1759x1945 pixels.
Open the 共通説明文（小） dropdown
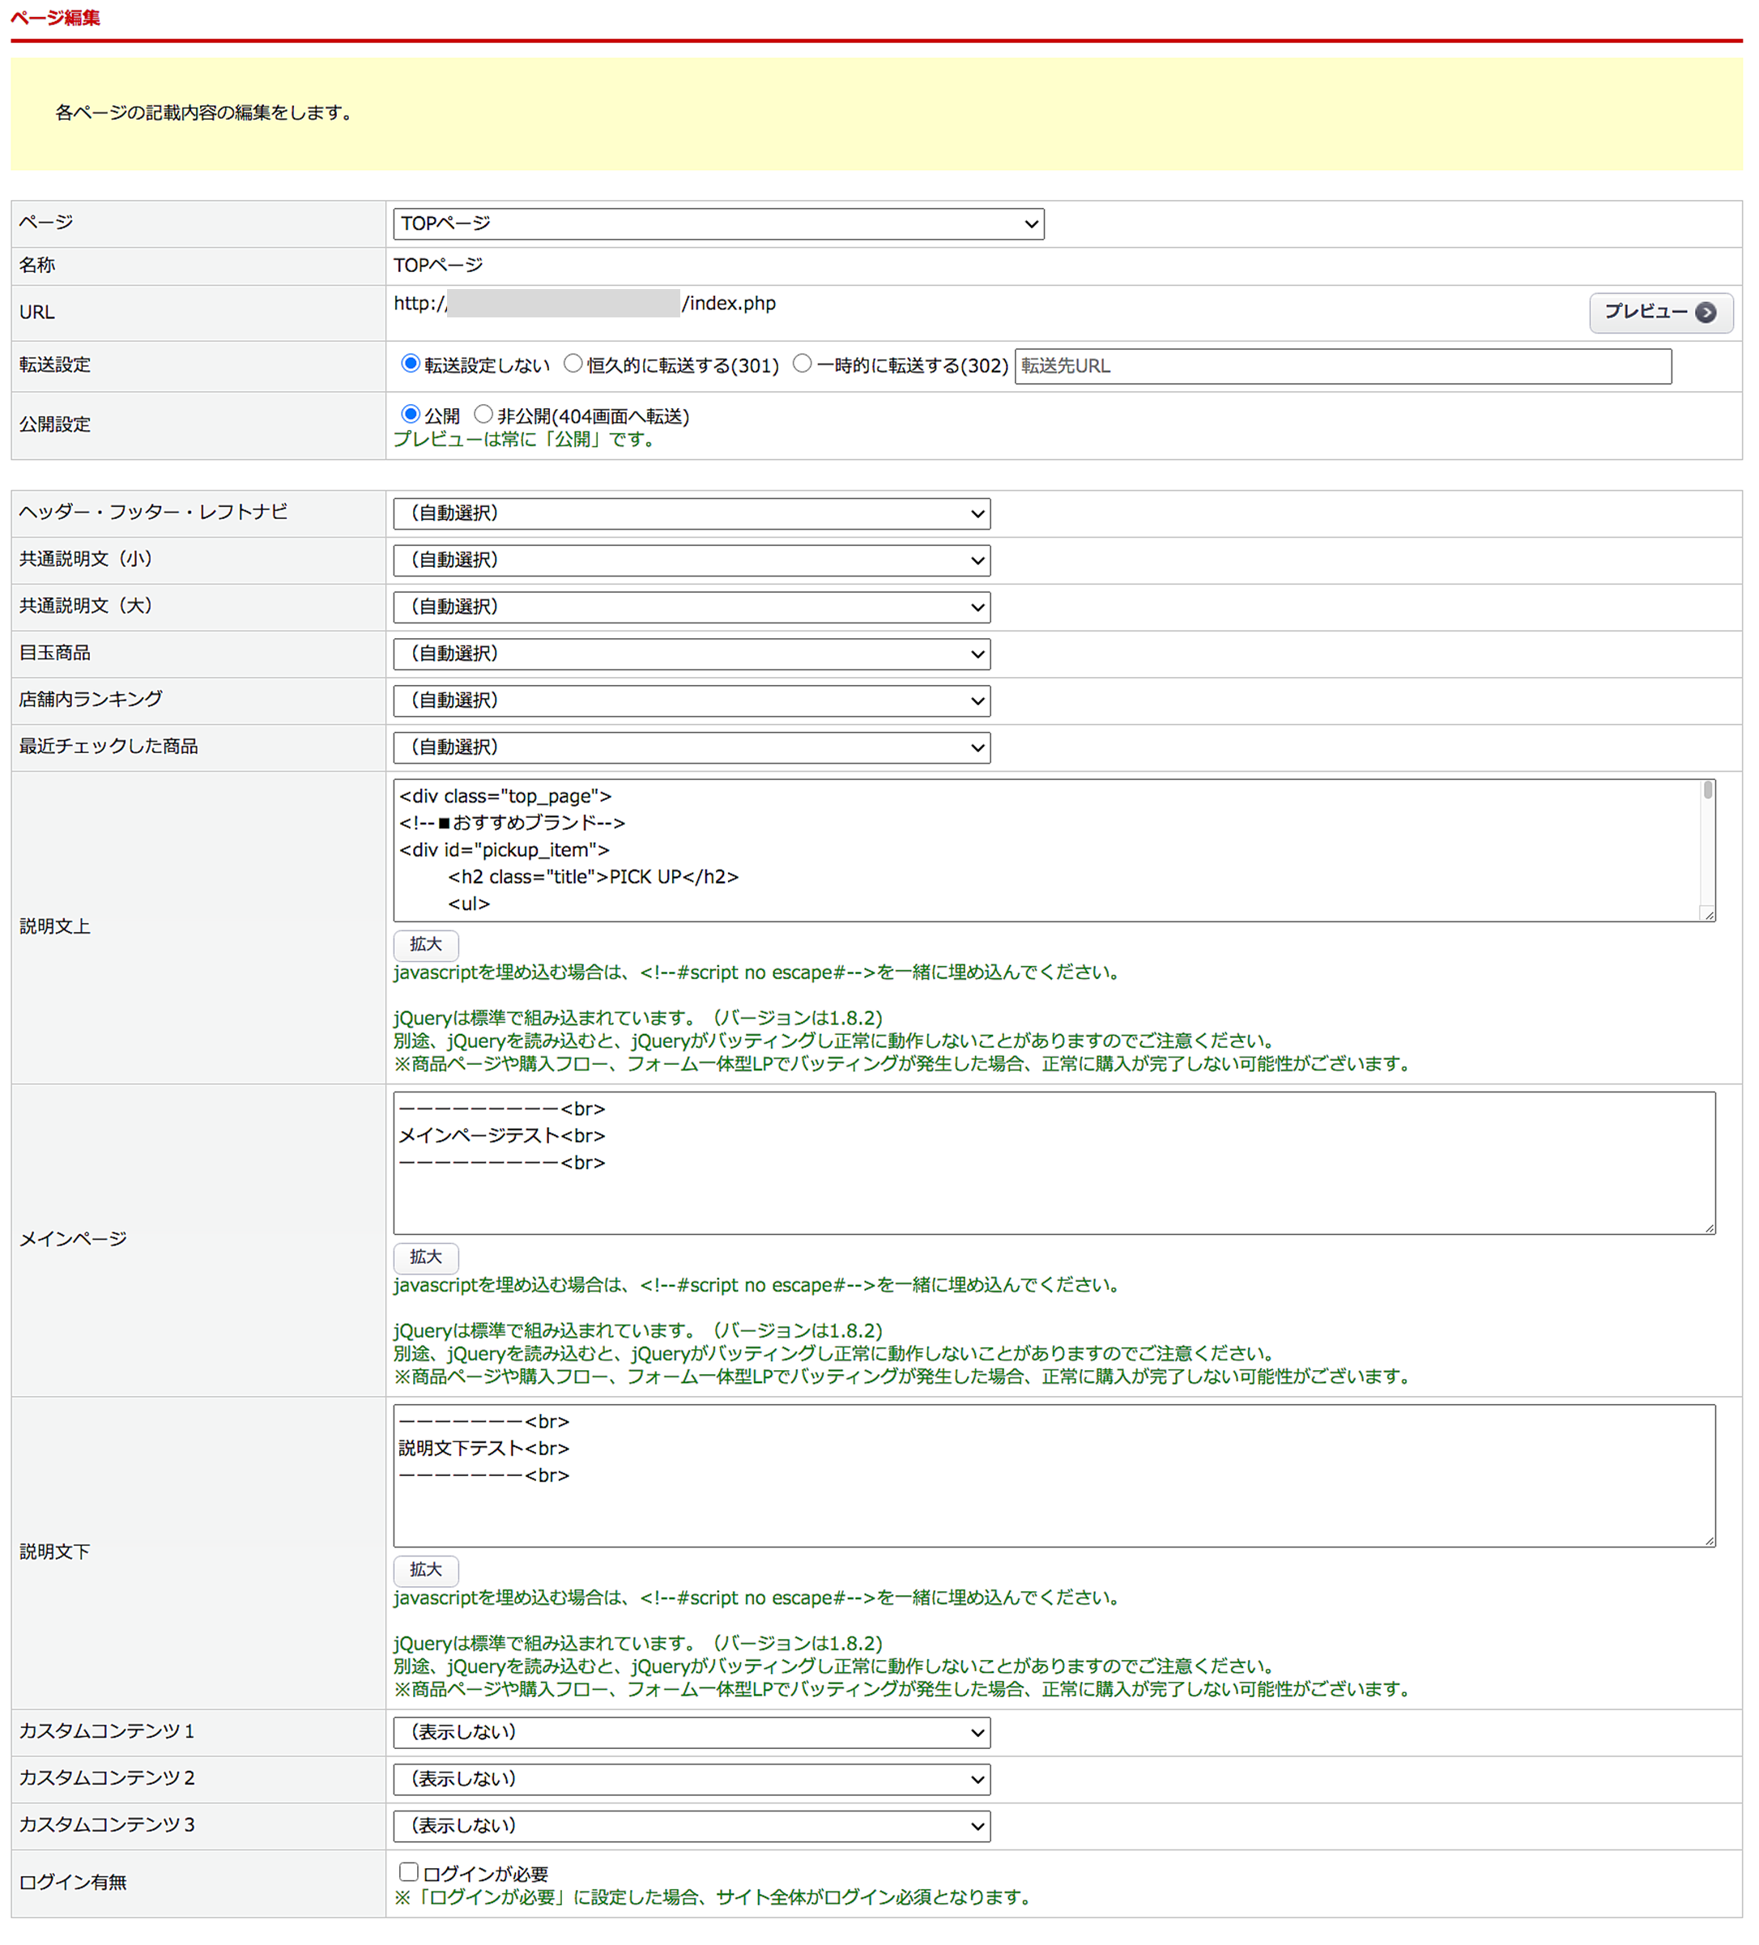point(691,560)
